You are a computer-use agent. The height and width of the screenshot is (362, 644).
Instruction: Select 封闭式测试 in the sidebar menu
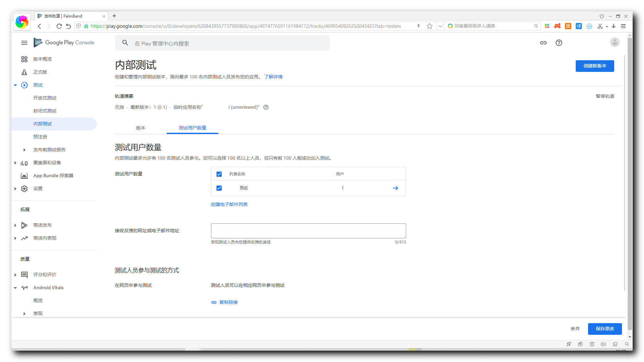click(45, 111)
